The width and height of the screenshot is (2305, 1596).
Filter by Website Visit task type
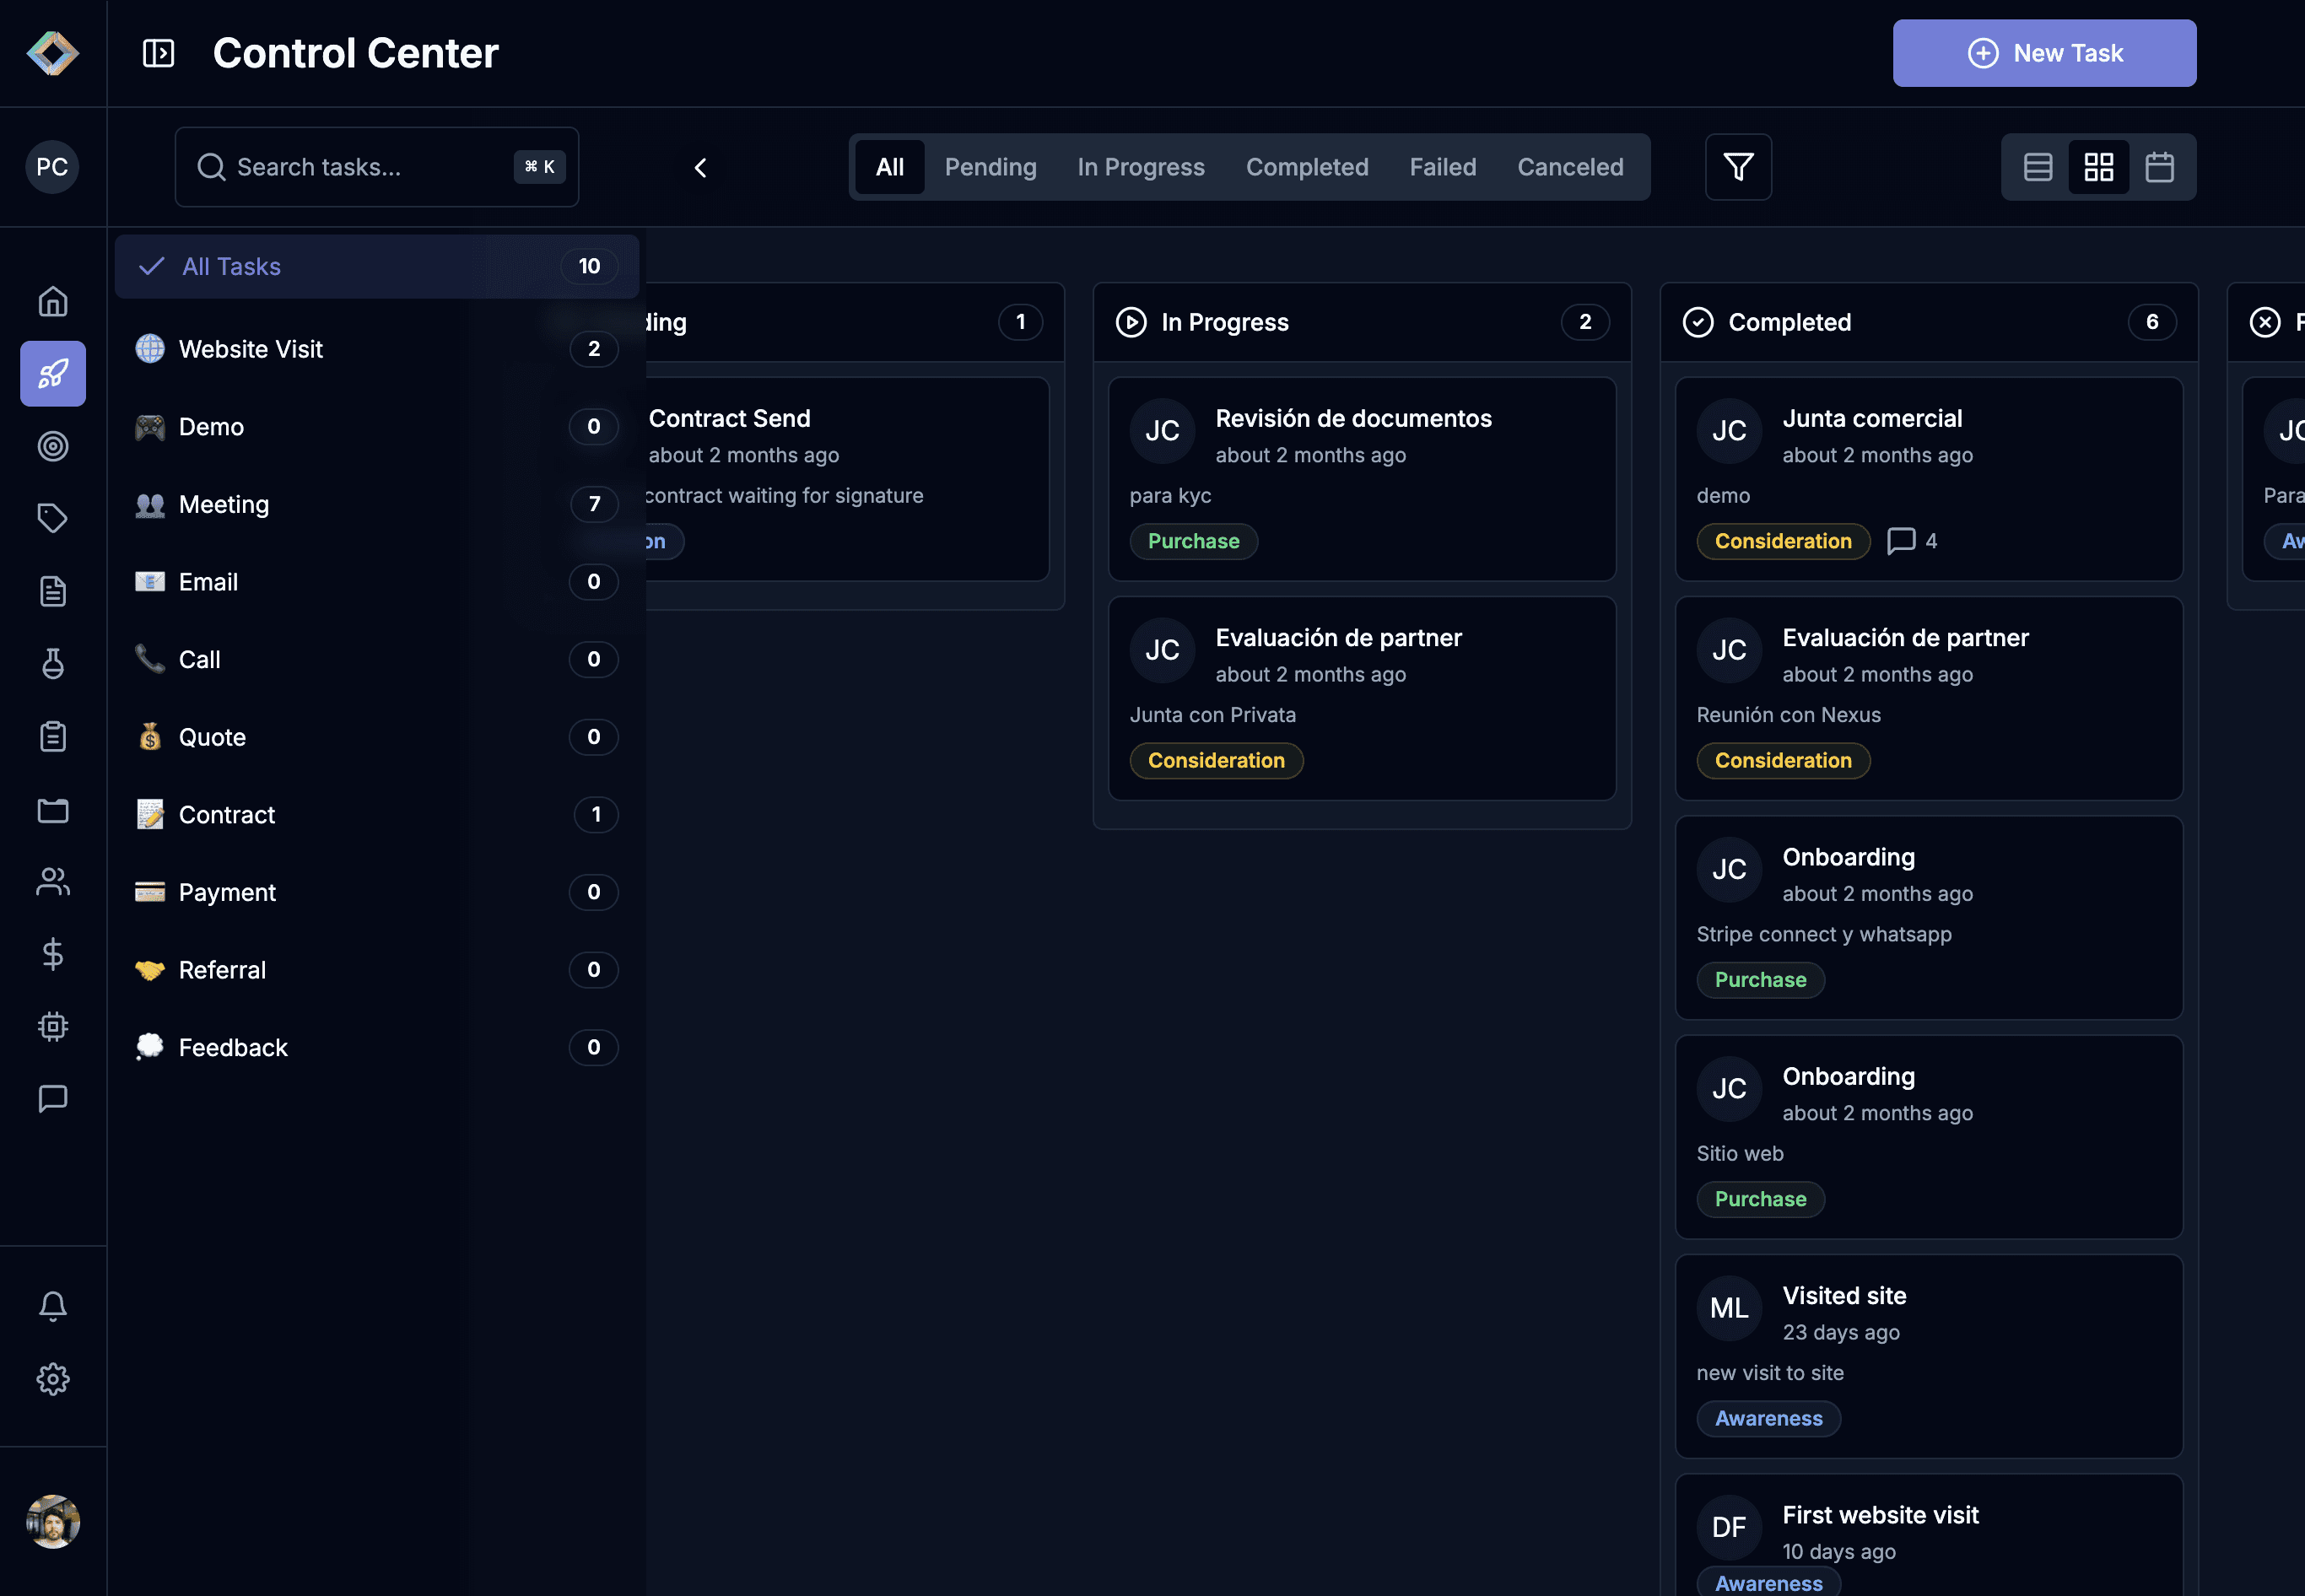(377, 349)
